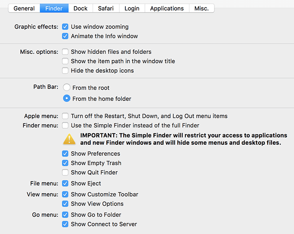The image size is (294, 234).
Task: Uncheck Show Empty Trash
Action: coord(65,163)
